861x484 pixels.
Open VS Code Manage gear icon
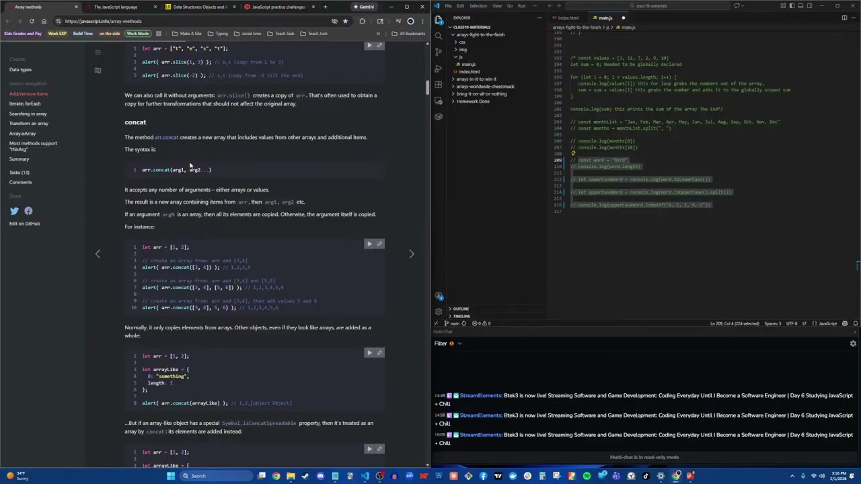tap(439, 312)
